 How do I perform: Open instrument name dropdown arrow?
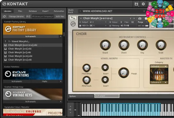[81, 18]
